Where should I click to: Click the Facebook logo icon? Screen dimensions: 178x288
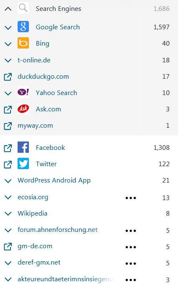click(23, 147)
